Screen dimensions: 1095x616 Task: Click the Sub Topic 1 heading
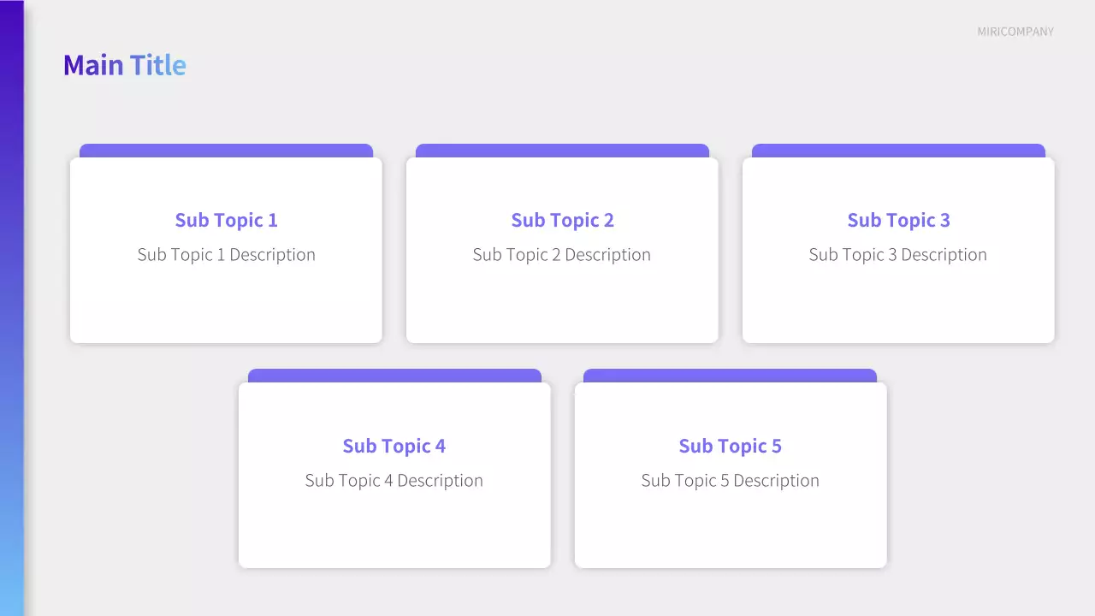pyautogui.click(x=226, y=220)
